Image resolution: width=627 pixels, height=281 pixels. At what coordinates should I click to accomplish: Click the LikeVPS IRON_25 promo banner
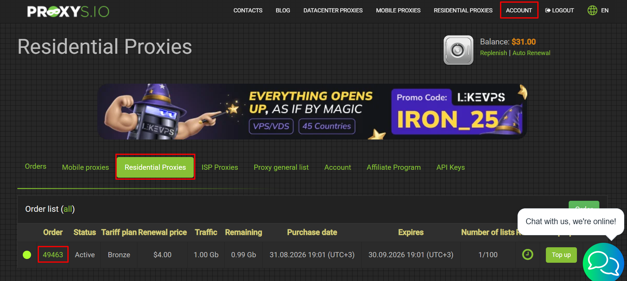(x=312, y=112)
